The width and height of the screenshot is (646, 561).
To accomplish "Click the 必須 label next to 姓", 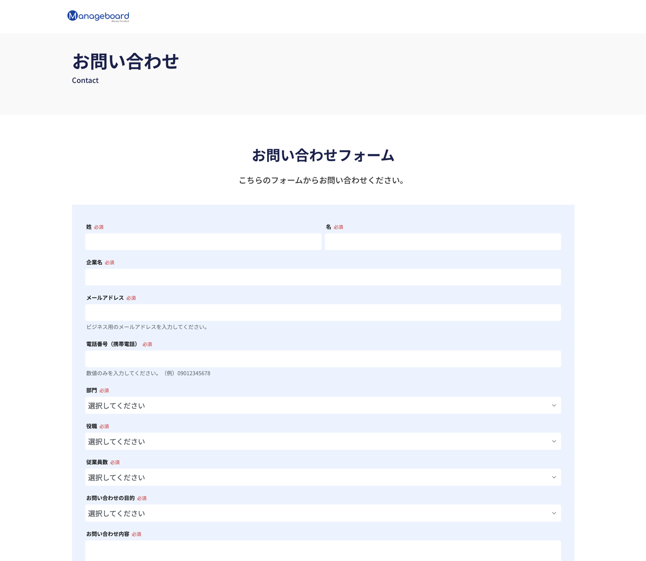I will point(99,227).
